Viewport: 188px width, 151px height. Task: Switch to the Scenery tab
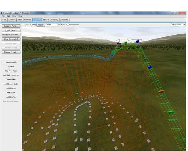point(55,20)
